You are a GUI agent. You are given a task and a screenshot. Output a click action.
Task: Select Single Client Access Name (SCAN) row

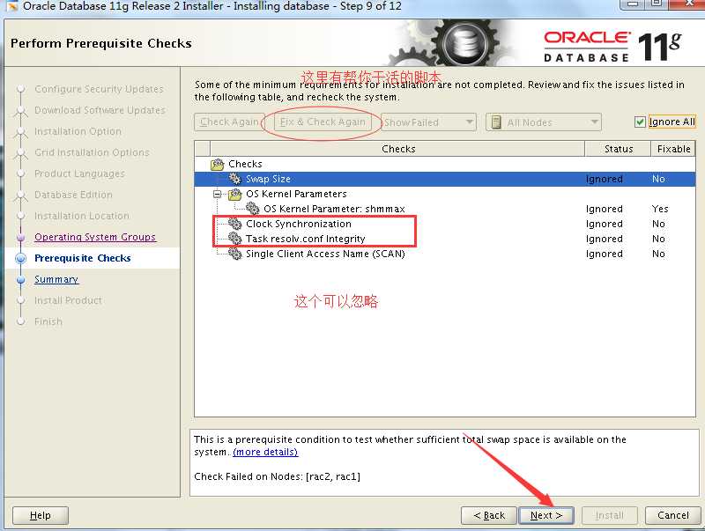pyautogui.click(x=445, y=254)
